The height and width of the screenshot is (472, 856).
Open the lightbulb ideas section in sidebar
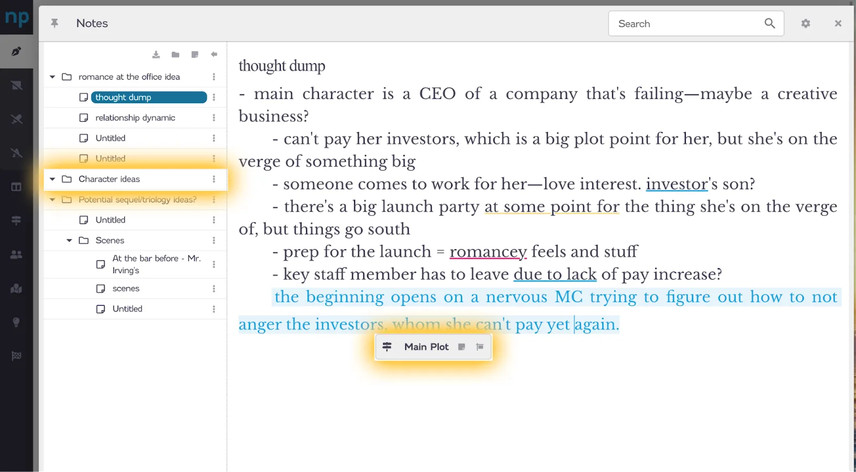click(x=16, y=322)
